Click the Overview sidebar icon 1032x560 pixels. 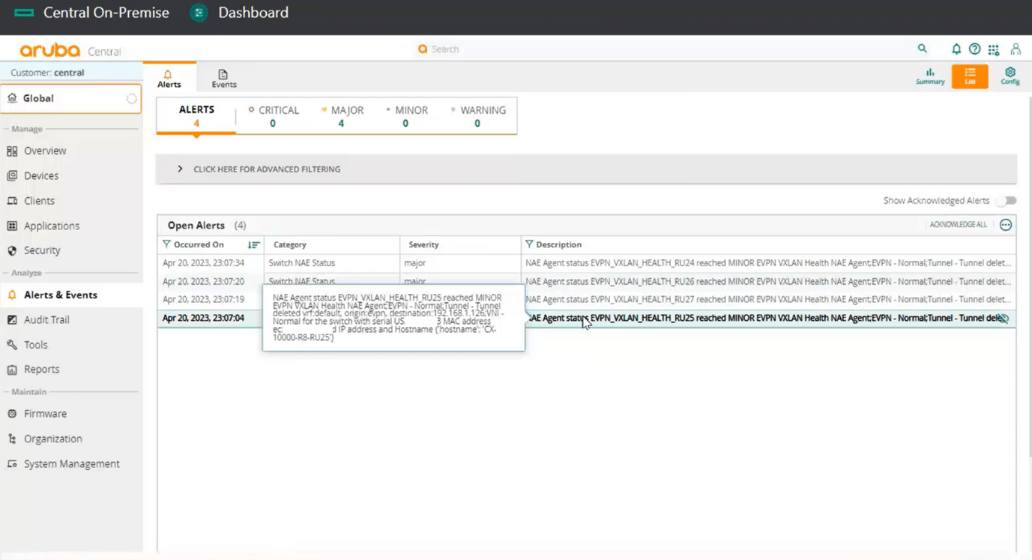pos(12,151)
